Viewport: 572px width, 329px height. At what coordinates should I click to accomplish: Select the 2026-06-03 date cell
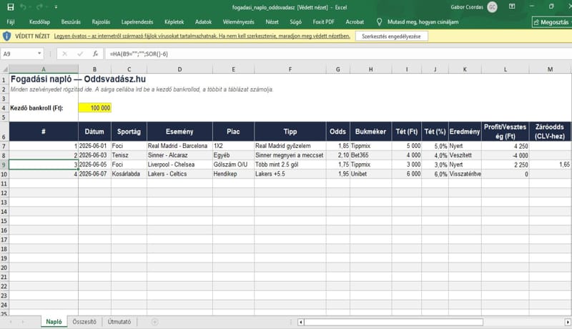94,155
